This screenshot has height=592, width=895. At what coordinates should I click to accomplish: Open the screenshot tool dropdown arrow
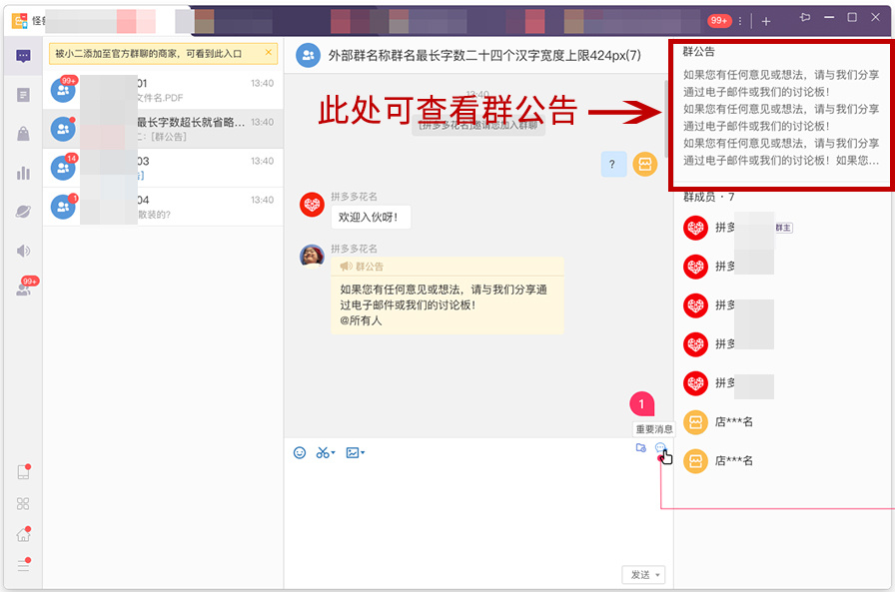click(x=334, y=453)
